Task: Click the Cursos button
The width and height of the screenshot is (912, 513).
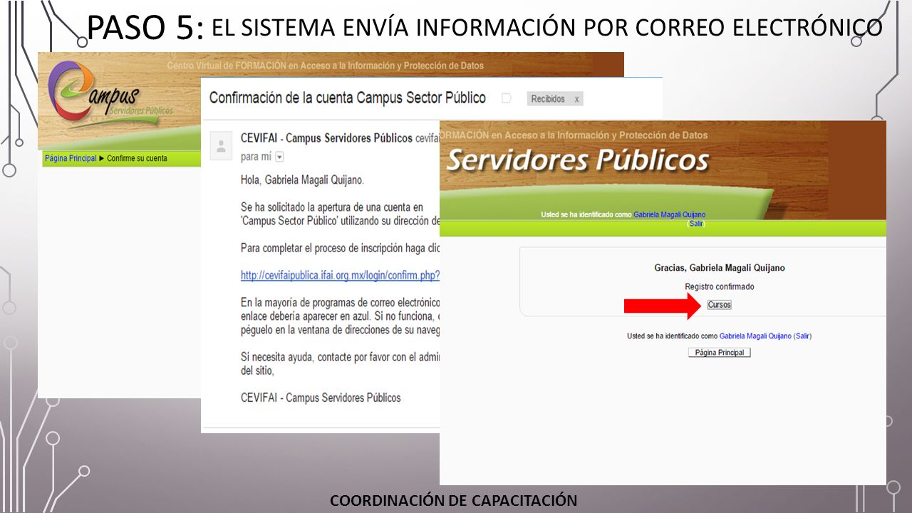Action: tap(719, 305)
